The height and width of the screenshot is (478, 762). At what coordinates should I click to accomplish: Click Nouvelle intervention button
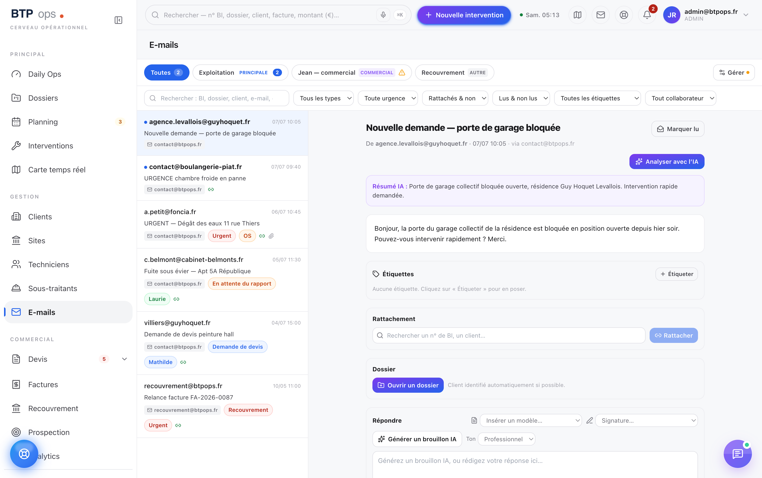tap(464, 15)
